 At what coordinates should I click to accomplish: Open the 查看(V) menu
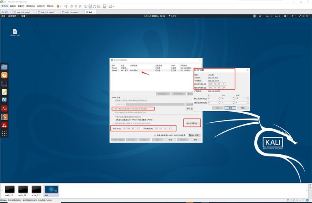21,6
